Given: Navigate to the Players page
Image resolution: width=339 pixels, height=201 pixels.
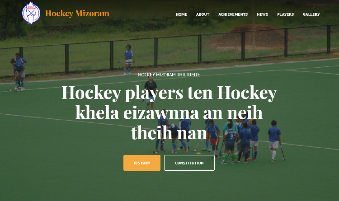Looking at the screenshot, I should click(x=285, y=14).
